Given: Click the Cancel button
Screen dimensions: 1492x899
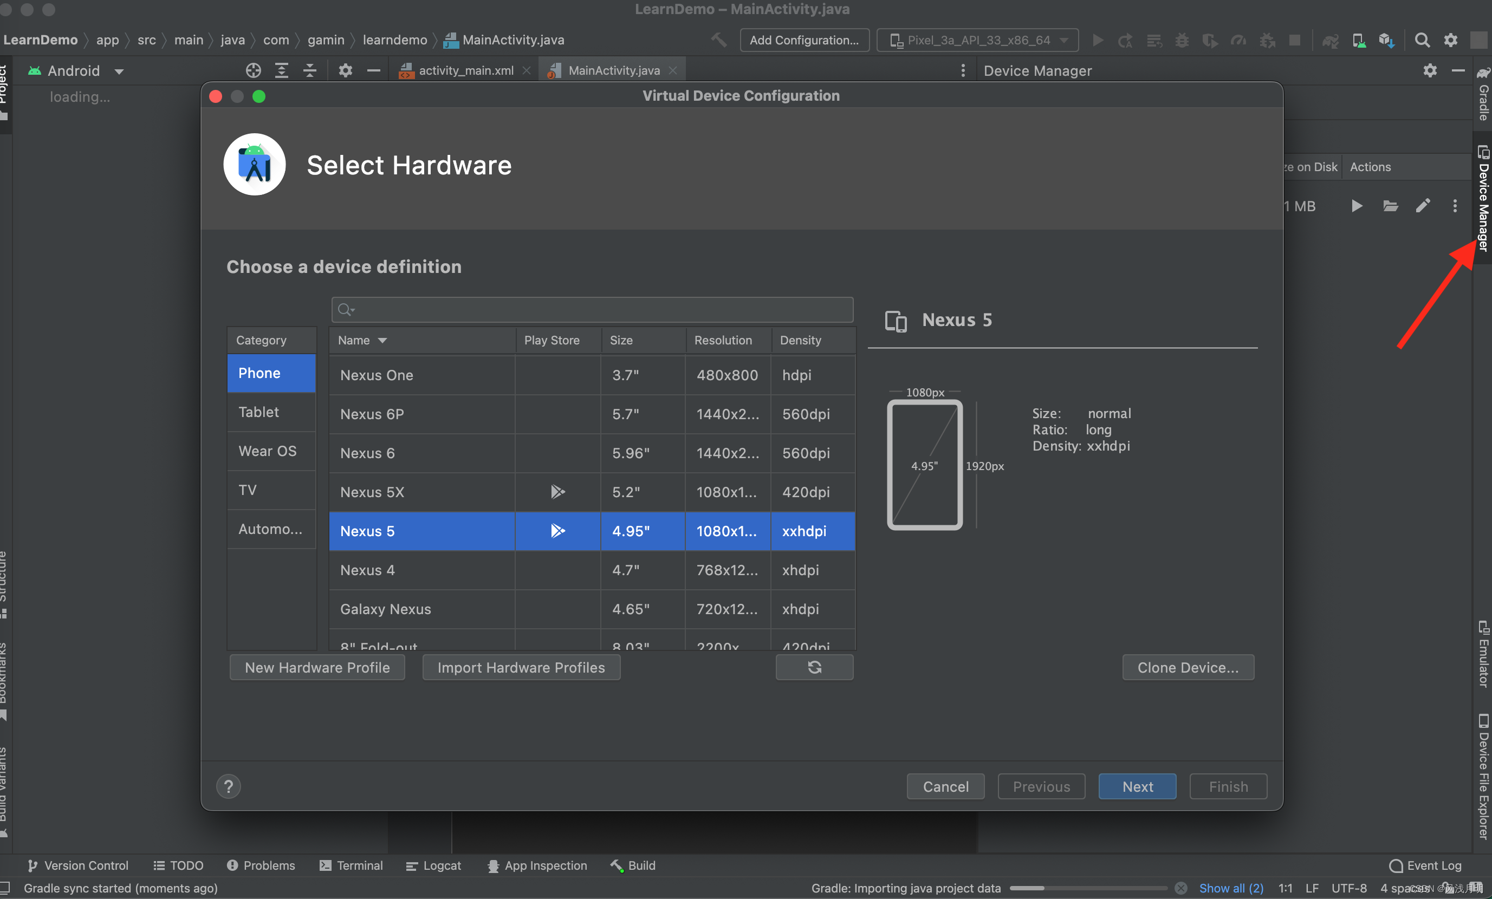Looking at the screenshot, I should tap(945, 786).
